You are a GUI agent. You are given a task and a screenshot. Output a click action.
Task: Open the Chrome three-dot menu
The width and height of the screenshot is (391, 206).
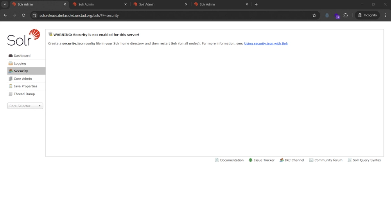pos(386,15)
